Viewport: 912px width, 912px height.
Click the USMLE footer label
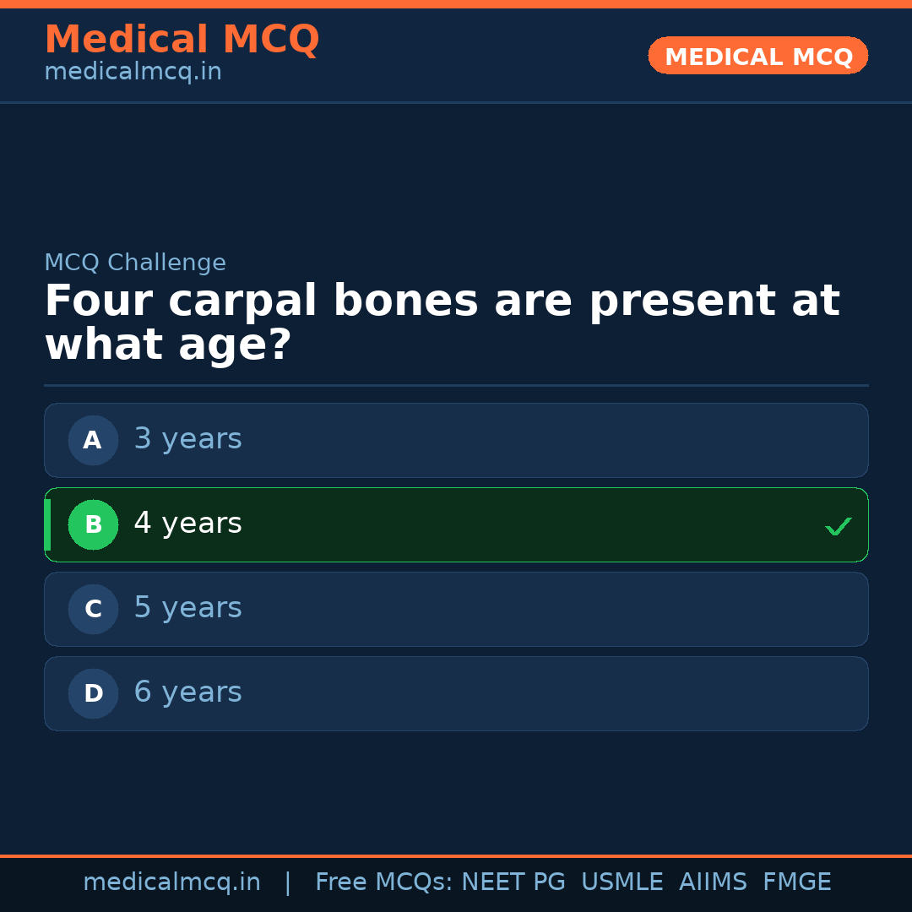tap(622, 882)
